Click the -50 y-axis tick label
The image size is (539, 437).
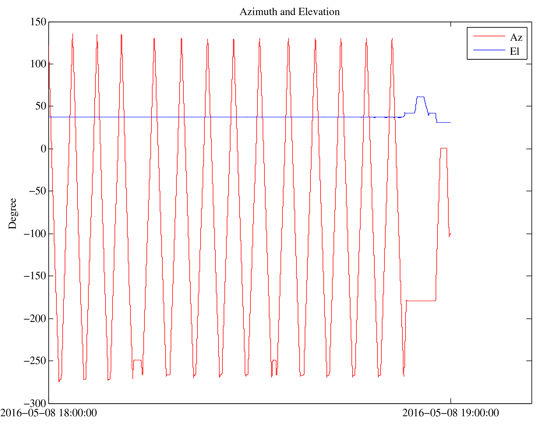(37, 191)
